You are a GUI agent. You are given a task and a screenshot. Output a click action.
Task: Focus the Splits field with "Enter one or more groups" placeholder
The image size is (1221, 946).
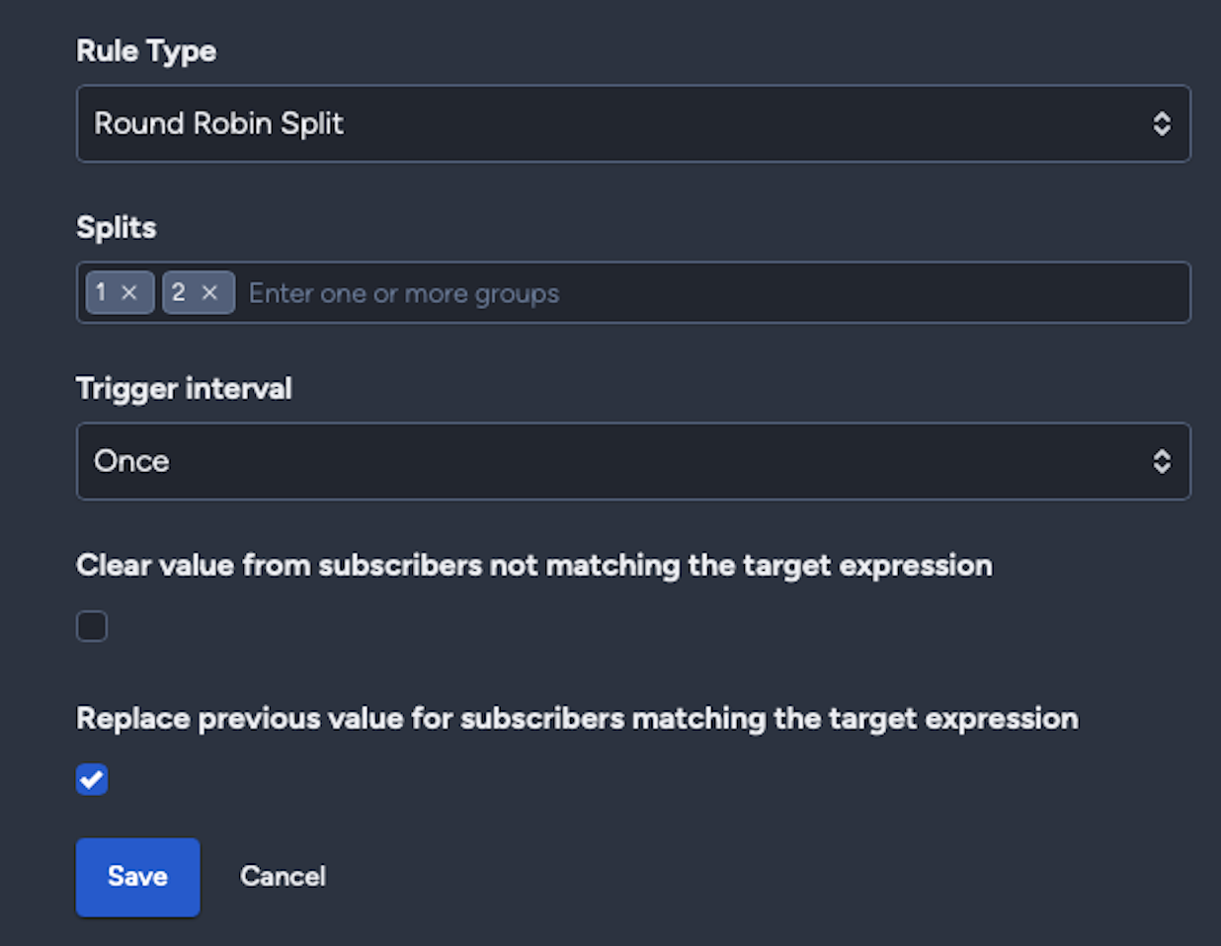[x=692, y=293]
